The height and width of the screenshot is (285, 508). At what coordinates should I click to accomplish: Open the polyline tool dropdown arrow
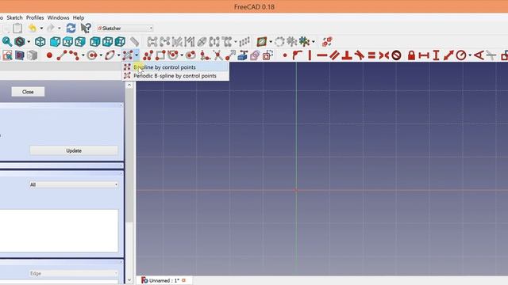[x=83, y=55]
